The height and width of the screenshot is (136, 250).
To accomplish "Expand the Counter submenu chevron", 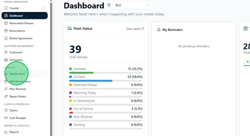I will coord(44,8).
